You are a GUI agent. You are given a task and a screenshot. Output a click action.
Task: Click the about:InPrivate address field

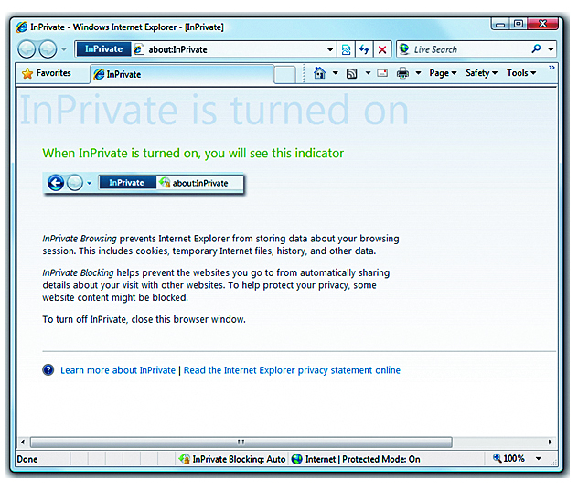(234, 49)
